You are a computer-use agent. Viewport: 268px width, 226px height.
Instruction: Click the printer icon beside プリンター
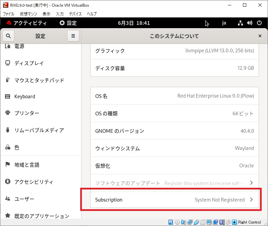[x=8, y=113]
